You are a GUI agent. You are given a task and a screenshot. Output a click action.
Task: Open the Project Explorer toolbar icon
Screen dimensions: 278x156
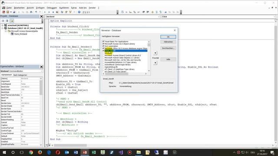tap(62, 12)
